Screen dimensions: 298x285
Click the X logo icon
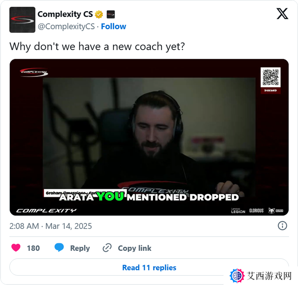(282, 13)
